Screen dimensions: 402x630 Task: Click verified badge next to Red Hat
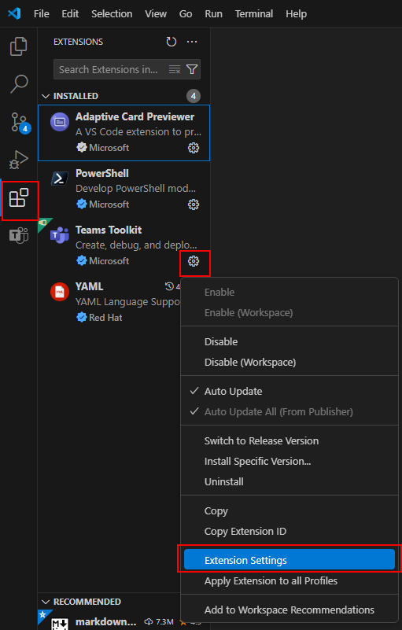[82, 318]
